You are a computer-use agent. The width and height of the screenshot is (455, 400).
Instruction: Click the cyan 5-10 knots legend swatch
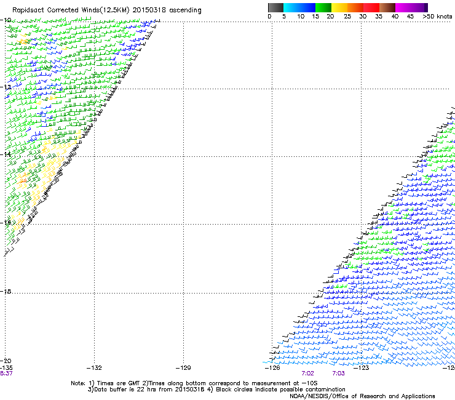(291, 7)
